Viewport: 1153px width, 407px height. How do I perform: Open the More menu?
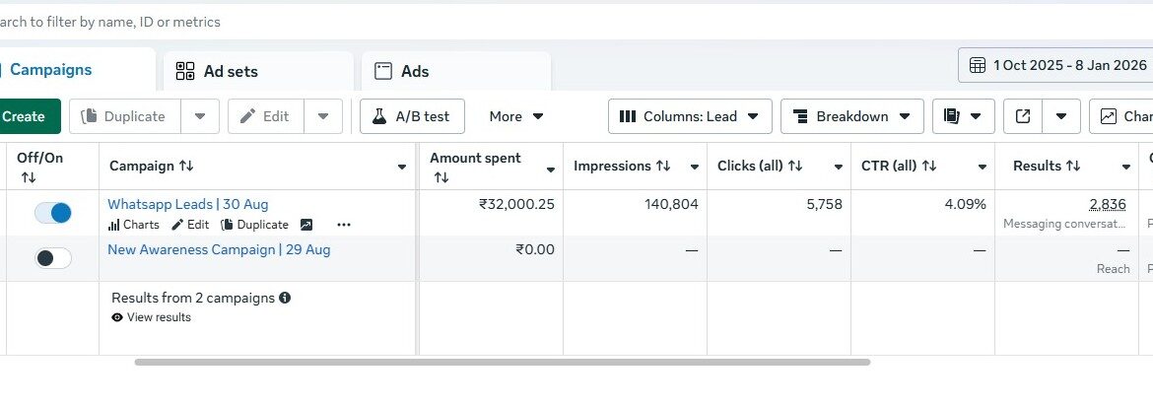click(x=516, y=116)
